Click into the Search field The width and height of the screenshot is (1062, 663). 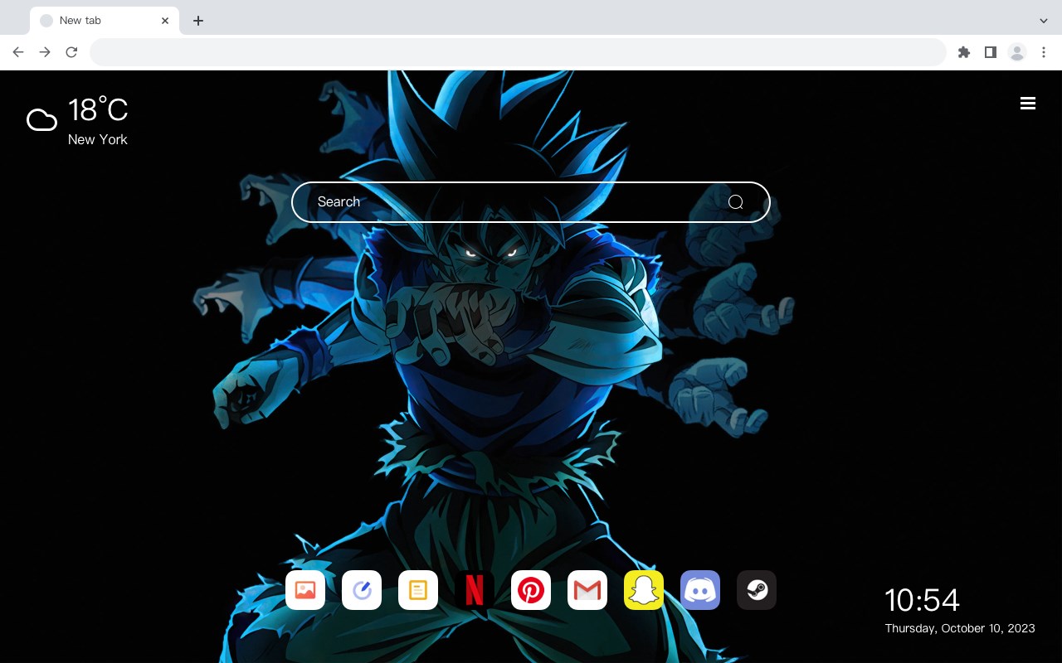531,202
